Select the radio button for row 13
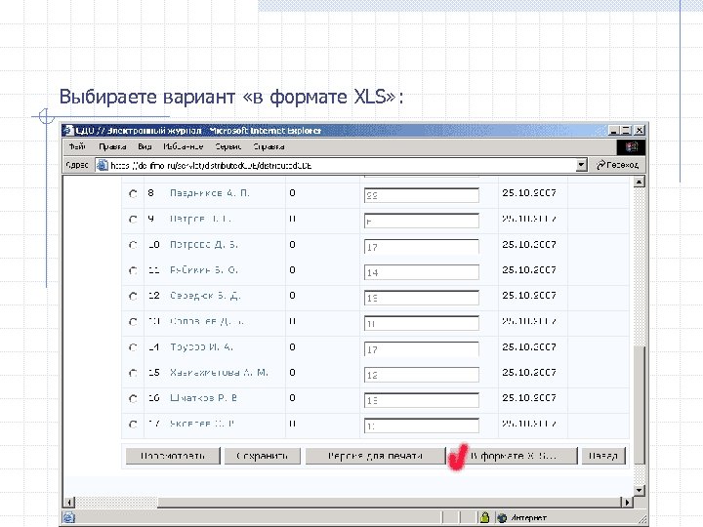 (x=133, y=322)
